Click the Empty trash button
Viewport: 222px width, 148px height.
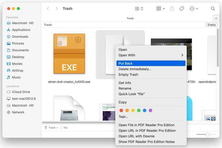[211, 25]
